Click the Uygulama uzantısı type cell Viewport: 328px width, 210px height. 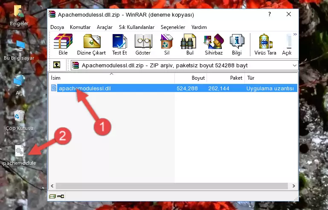point(270,89)
